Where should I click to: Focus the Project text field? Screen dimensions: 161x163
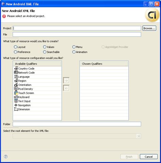pos(77,28)
